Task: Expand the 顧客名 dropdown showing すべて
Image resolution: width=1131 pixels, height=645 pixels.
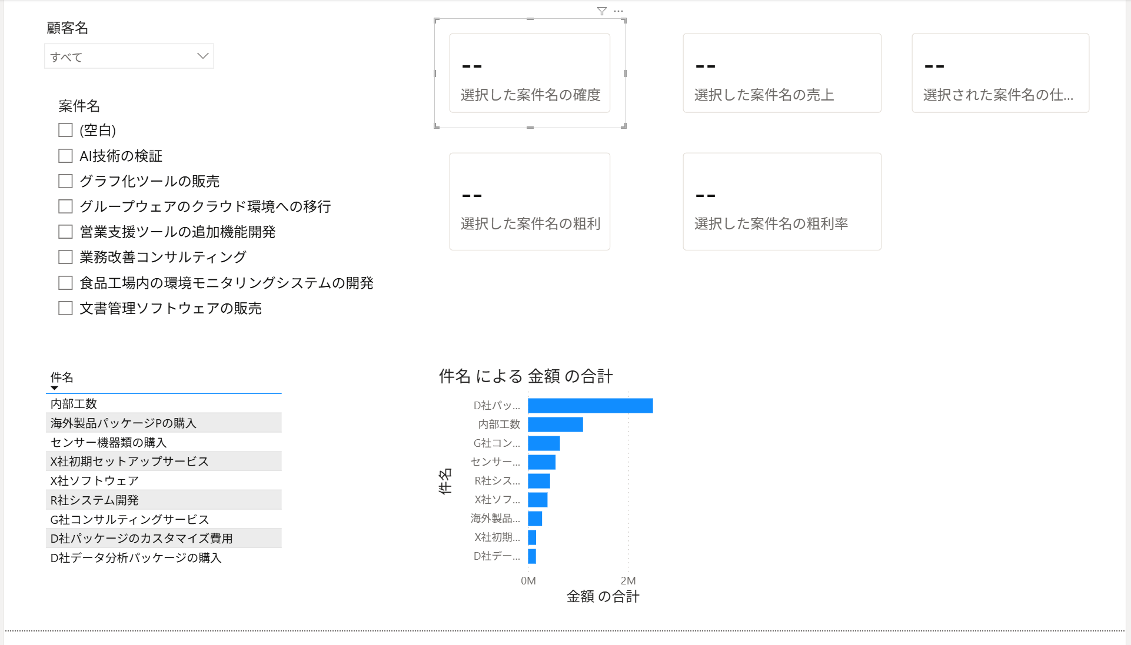Action: pos(202,56)
